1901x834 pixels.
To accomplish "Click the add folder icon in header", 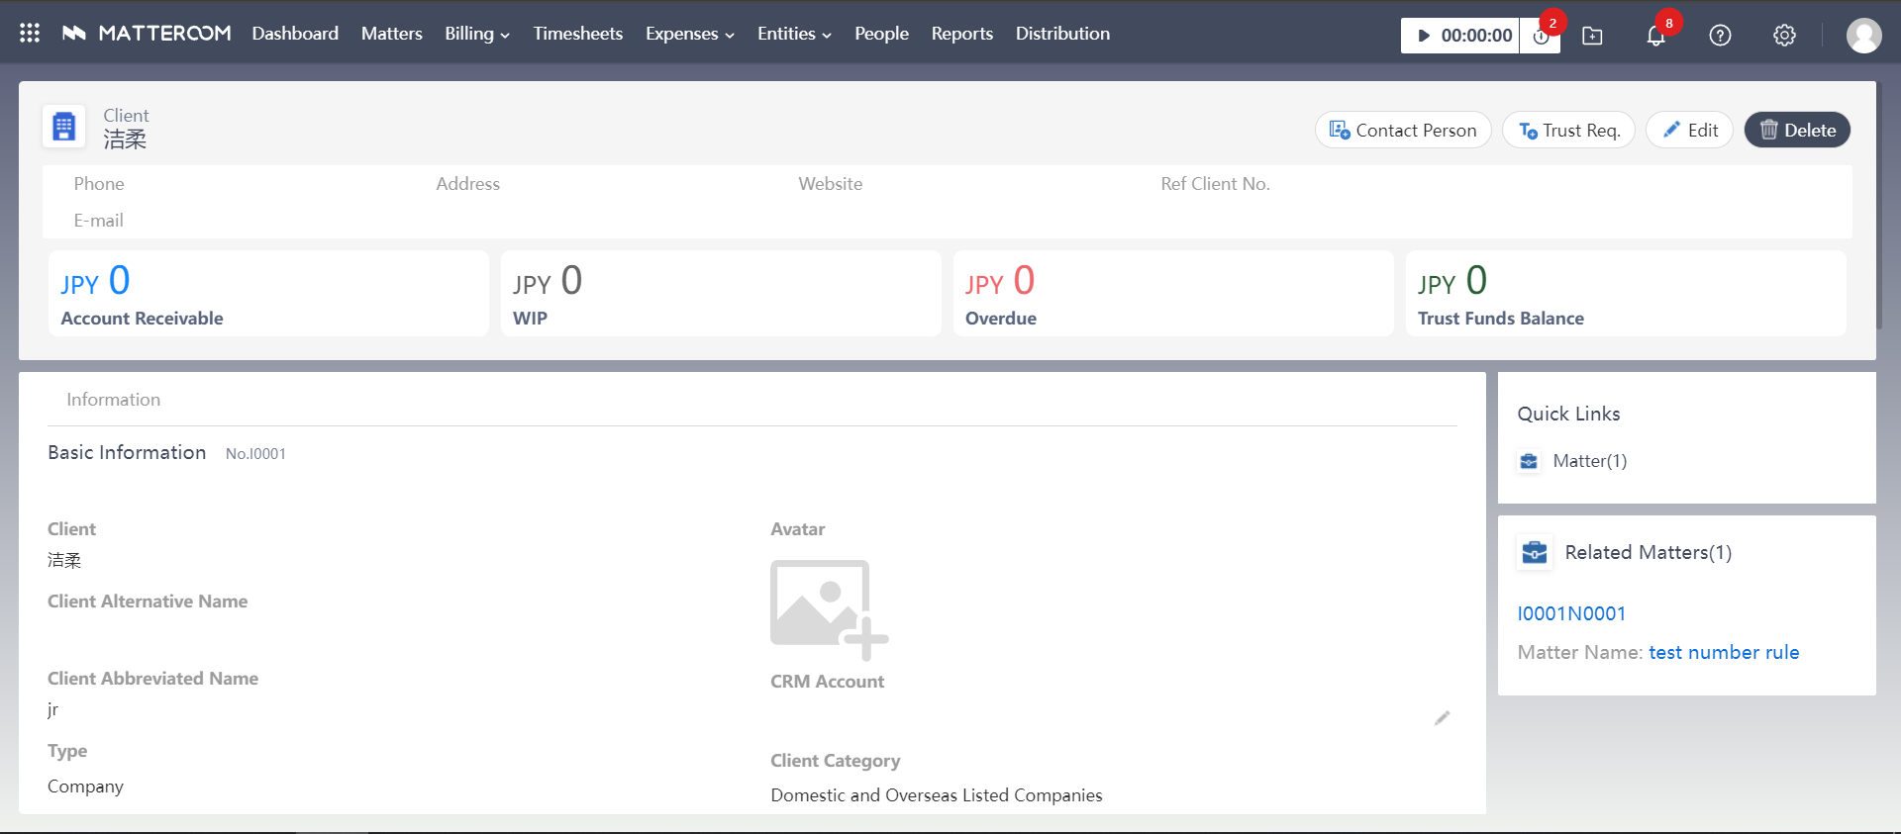I will [1592, 36].
